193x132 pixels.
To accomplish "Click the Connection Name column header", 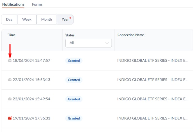I will point(131,35).
